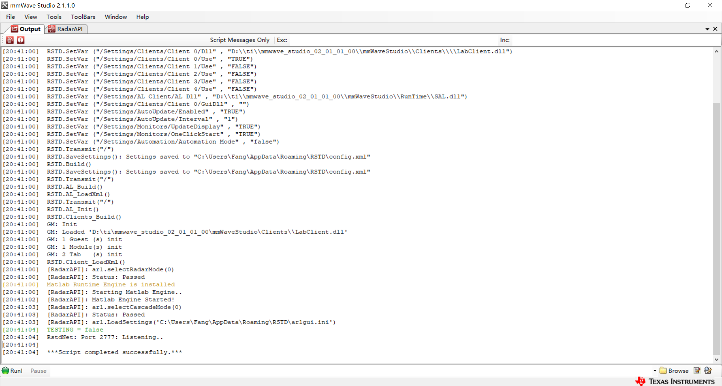Click the 'RSTD.Client_LoadXml()' line
The image size is (722, 386).
86,262
